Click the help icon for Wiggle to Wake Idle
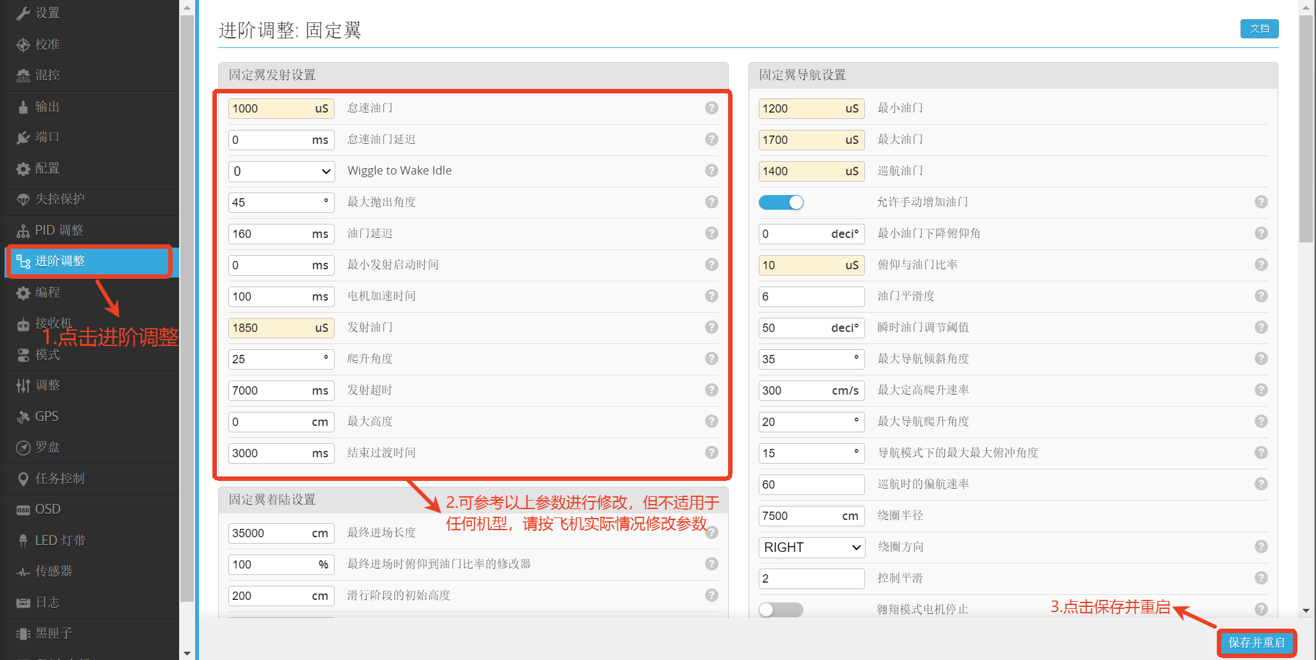Viewport: 1316px width, 660px height. click(711, 171)
